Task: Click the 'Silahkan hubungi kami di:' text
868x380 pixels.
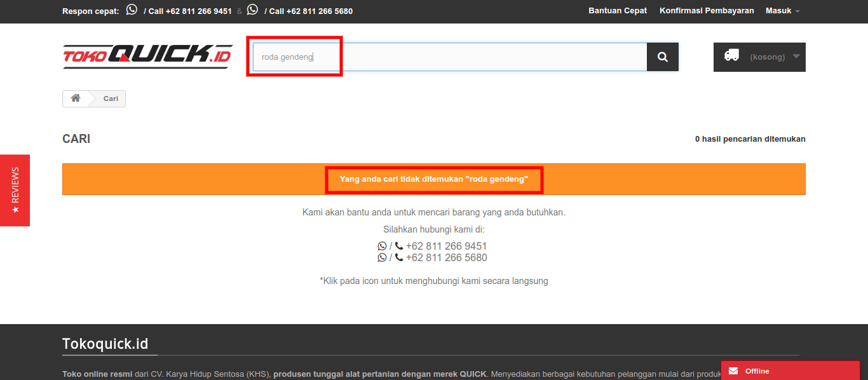Action: tap(434, 229)
